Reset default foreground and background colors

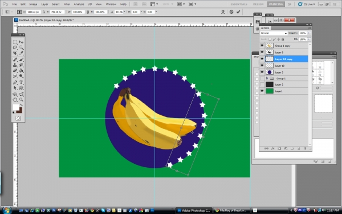(x=14, y=112)
